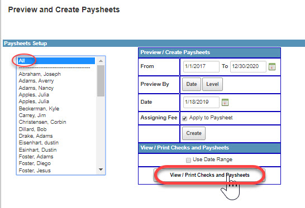Screen dimensions: 305x208
Task: Click the Level preview button
Action: (212, 84)
